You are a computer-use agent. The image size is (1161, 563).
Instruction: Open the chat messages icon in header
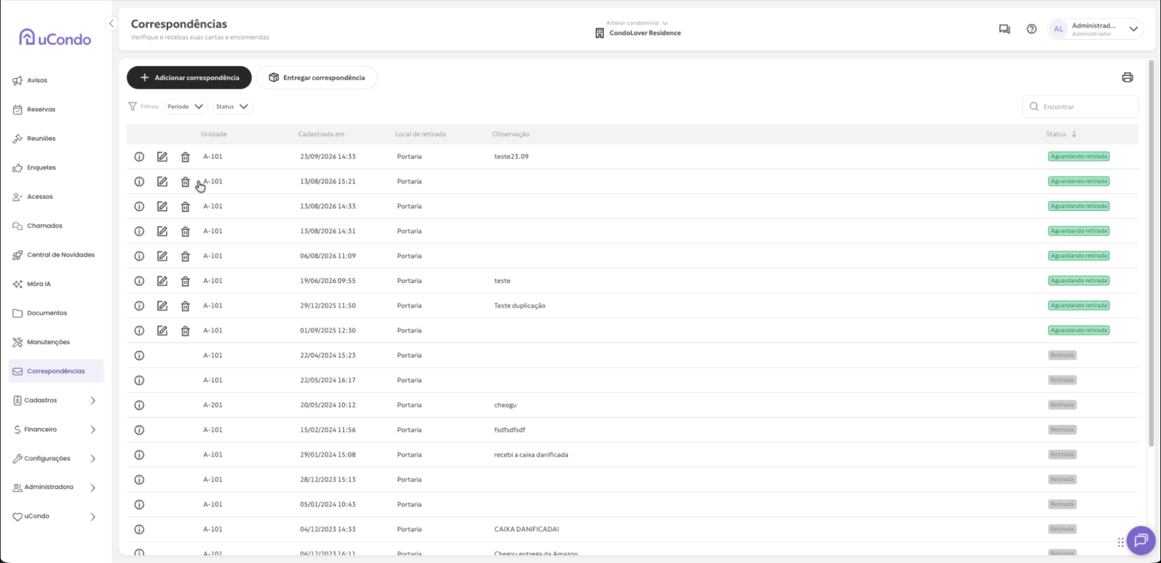pos(1004,29)
